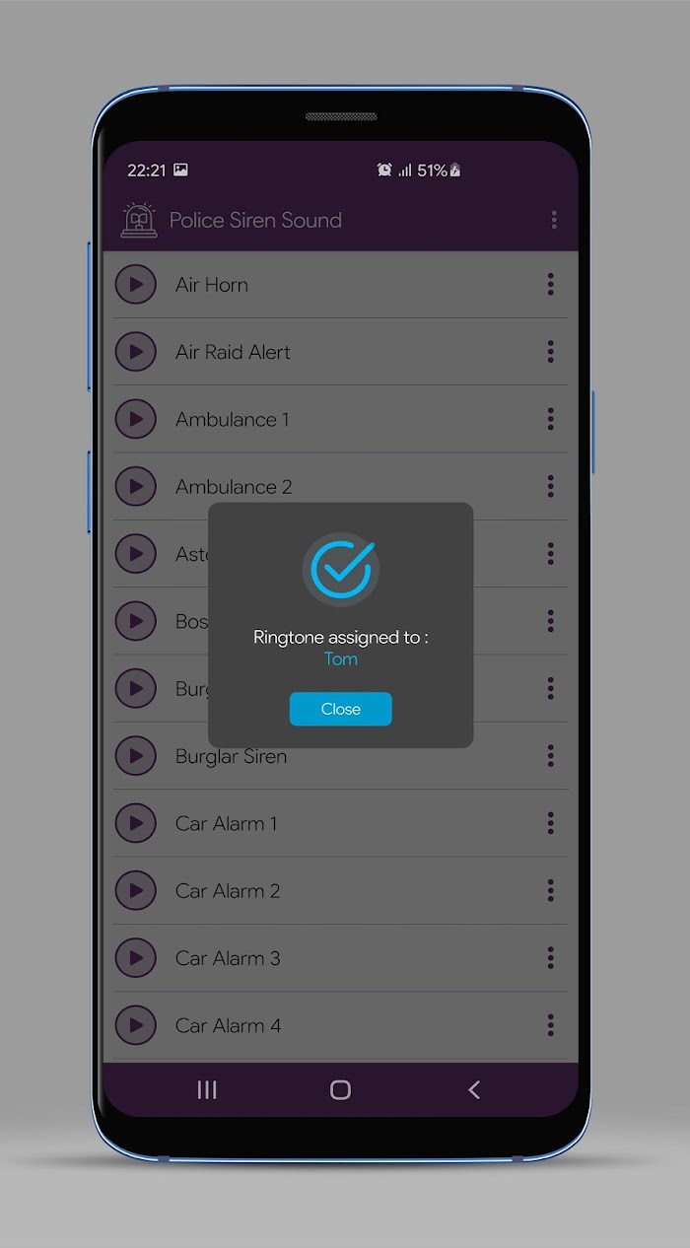Screen dimensions: 690x1248
Task: Click the police siren app logo
Action: [139, 220]
